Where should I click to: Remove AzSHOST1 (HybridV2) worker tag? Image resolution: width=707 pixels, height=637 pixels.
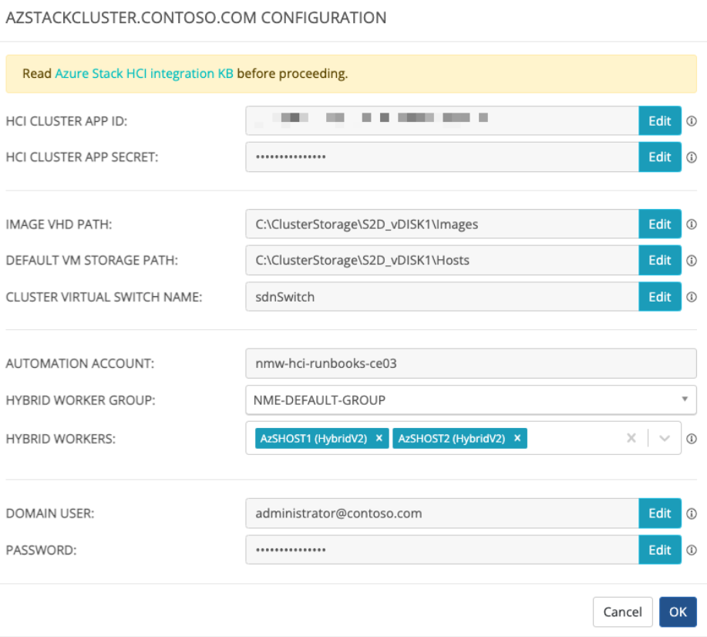point(379,438)
